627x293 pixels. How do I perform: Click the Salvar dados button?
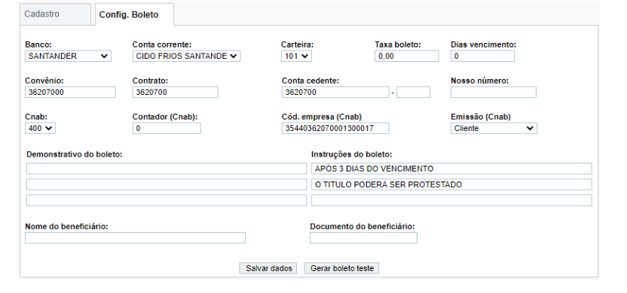click(x=268, y=268)
